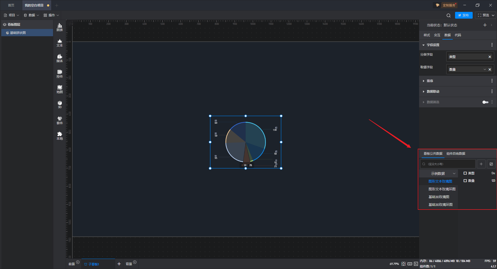
Task: Open the 图表 chart components panel
Action: click(60, 27)
